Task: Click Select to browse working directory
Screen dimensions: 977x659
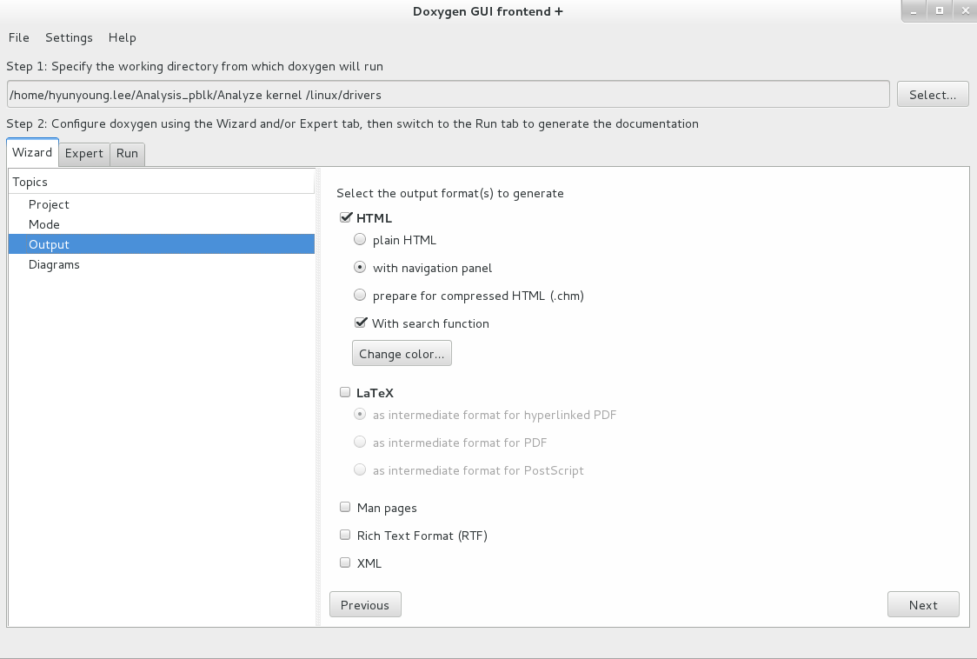Action: 933,95
